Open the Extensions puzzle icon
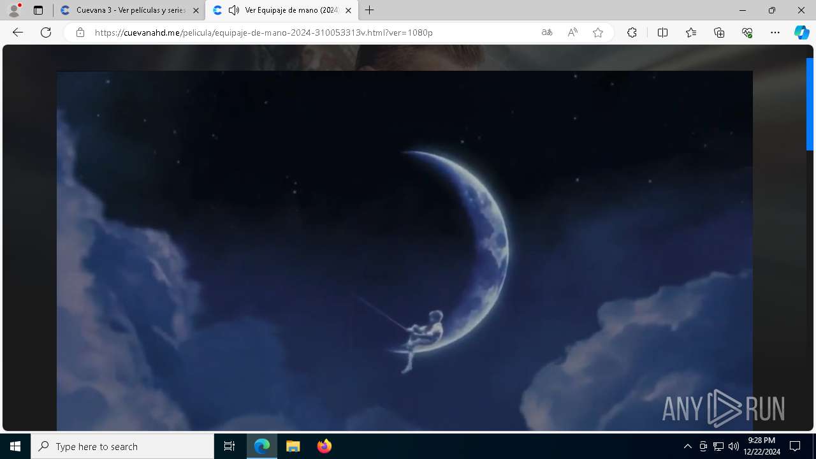This screenshot has height=459, width=816. click(632, 33)
